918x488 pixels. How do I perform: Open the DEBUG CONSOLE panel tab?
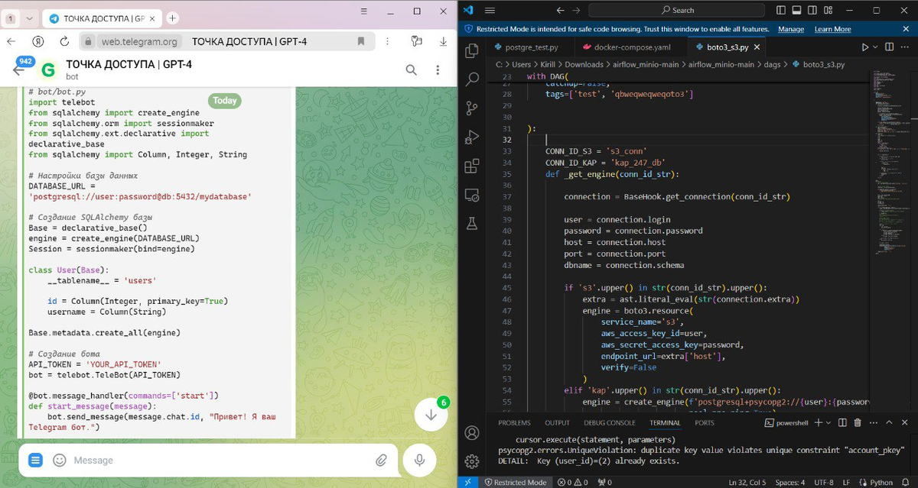[610, 422]
